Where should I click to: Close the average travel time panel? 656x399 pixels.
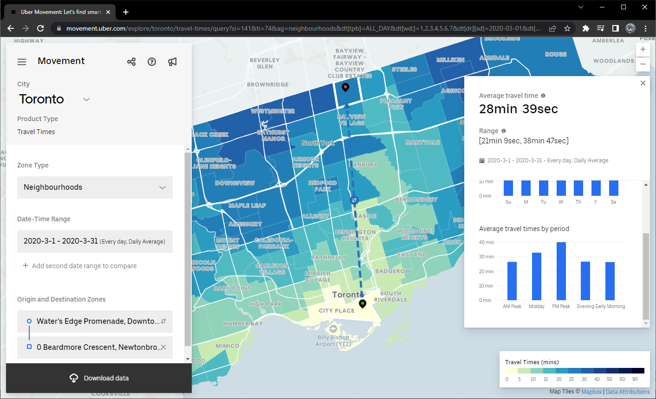tap(643, 83)
